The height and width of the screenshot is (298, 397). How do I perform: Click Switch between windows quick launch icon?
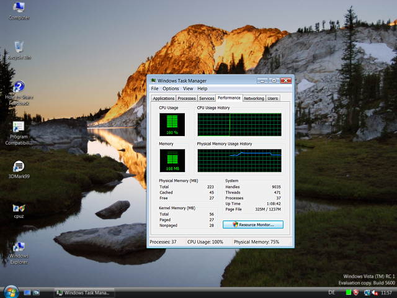[x=36, y=292]
